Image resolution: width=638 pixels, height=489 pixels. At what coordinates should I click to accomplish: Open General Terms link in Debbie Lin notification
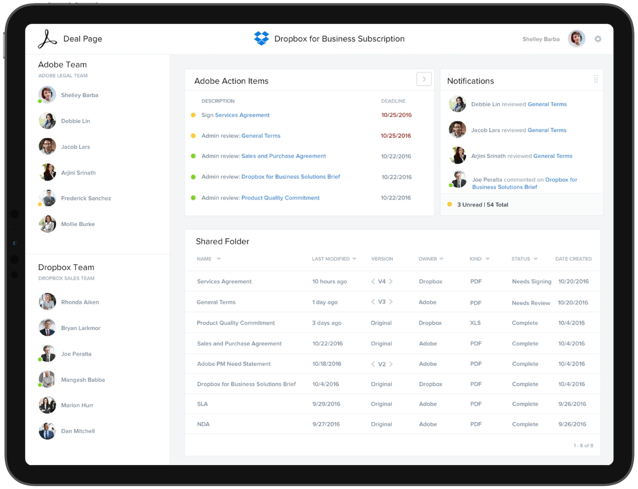tap(547, 104)
